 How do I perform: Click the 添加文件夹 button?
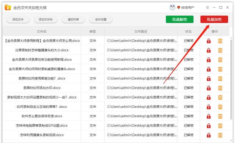point(46,19)
